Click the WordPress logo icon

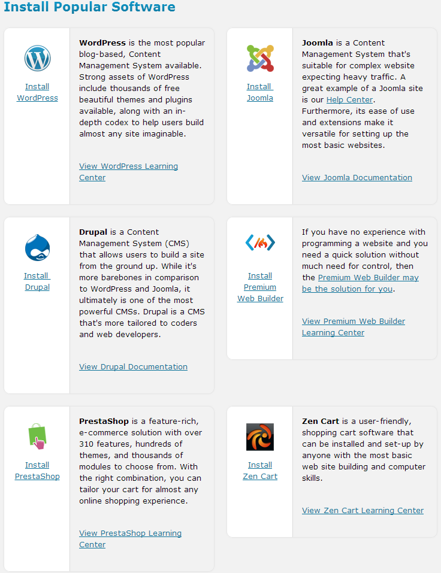pyautogui.click(x=37, y=59)
